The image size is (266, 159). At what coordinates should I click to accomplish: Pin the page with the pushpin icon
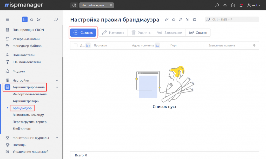[181, 19]
